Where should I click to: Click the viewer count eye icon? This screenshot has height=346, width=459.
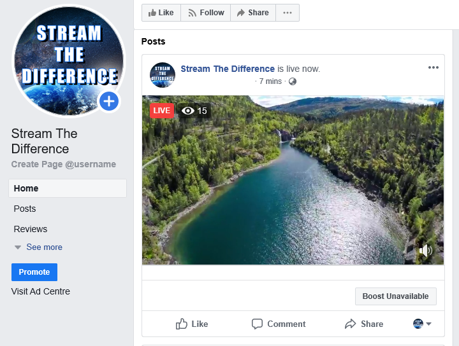point(187,111)
